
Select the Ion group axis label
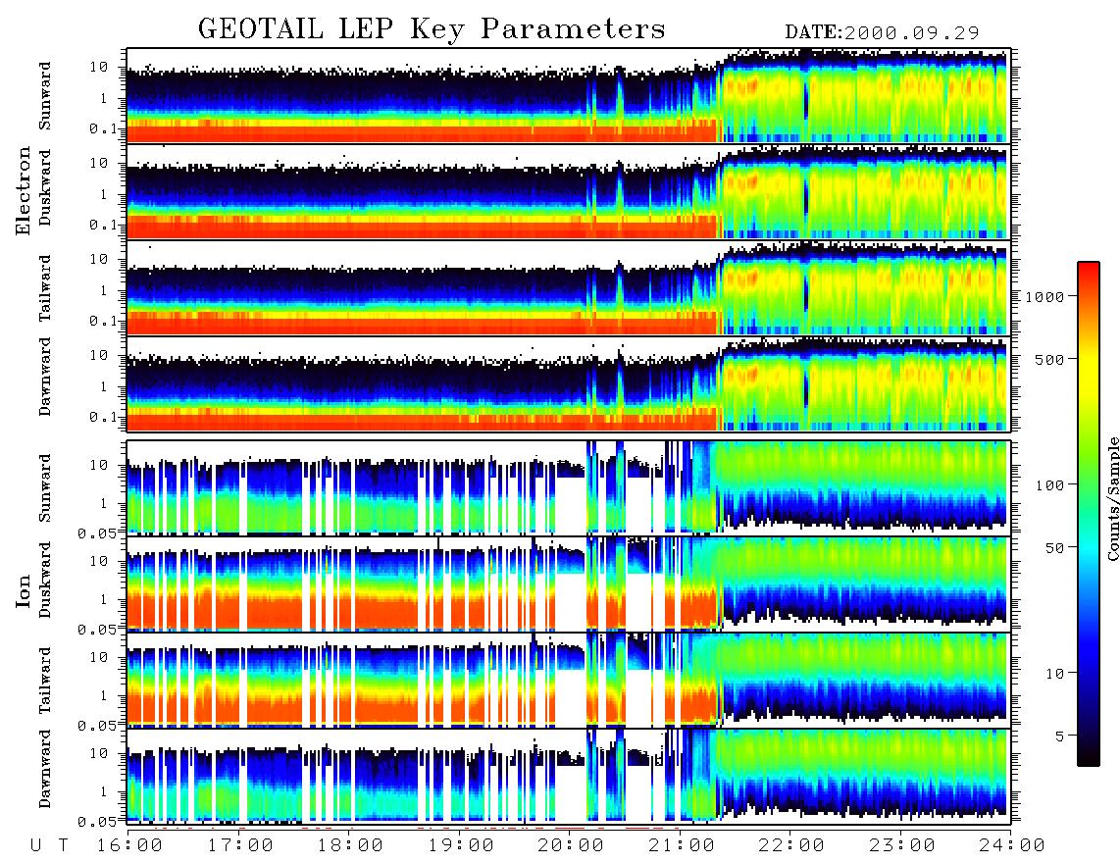point(24,590)
